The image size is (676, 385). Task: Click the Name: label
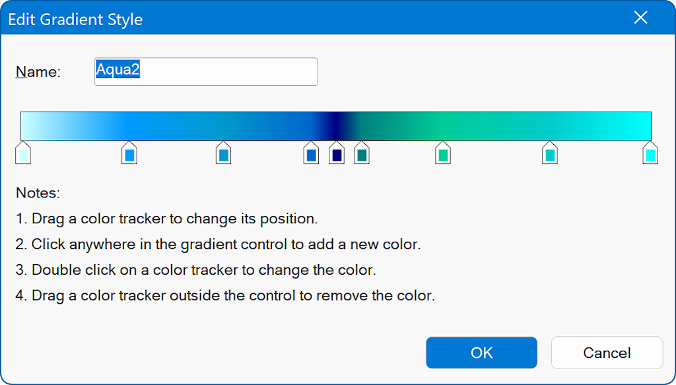(x=38, y=72)
